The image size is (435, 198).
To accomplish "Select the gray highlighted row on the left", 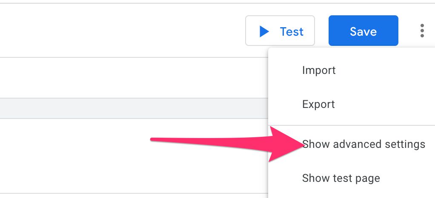I will tap(134, 108).
